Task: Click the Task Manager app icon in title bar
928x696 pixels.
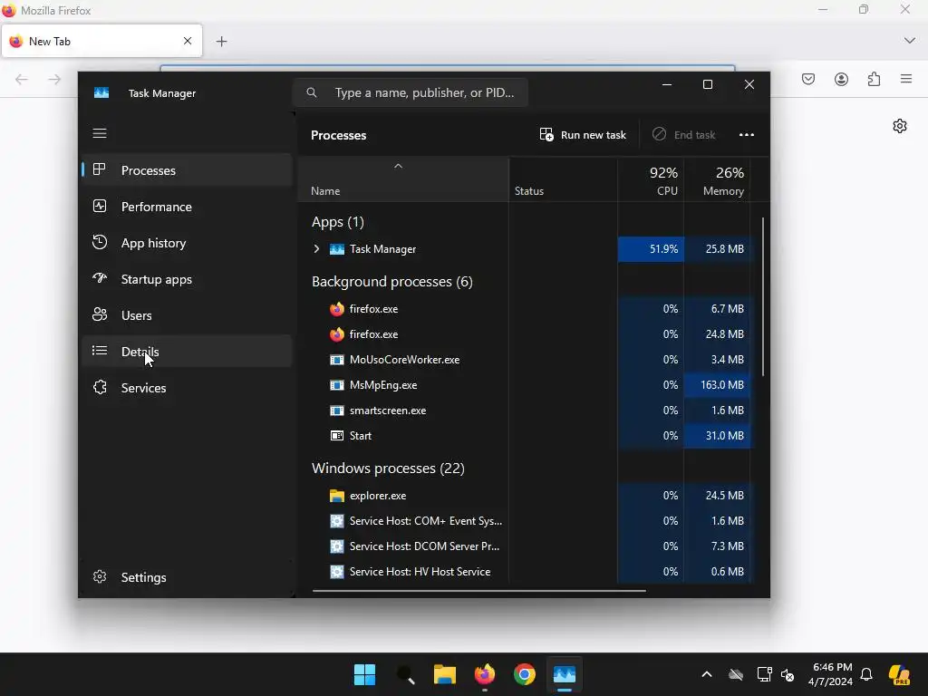Action: 101,93
